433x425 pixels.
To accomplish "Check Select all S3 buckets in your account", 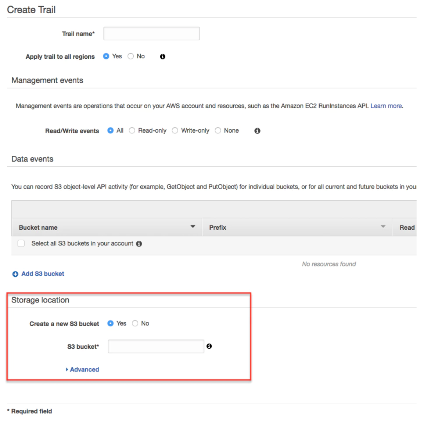I will [21, 243].
